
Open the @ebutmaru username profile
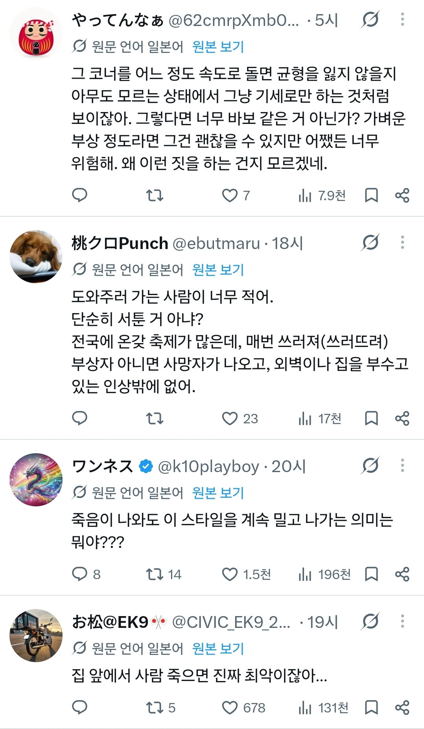pos(216,244)
